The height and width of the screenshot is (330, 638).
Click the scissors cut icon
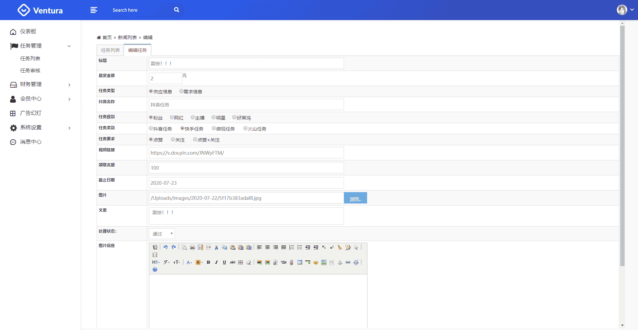(217, 247)
